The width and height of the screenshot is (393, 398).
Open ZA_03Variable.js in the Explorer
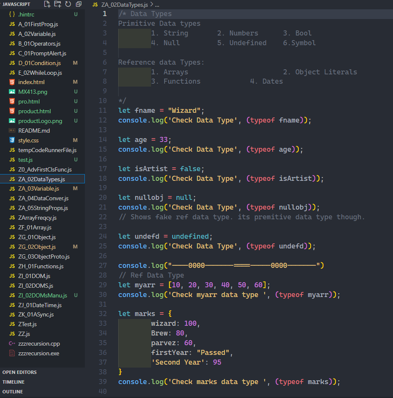[39, 188]
